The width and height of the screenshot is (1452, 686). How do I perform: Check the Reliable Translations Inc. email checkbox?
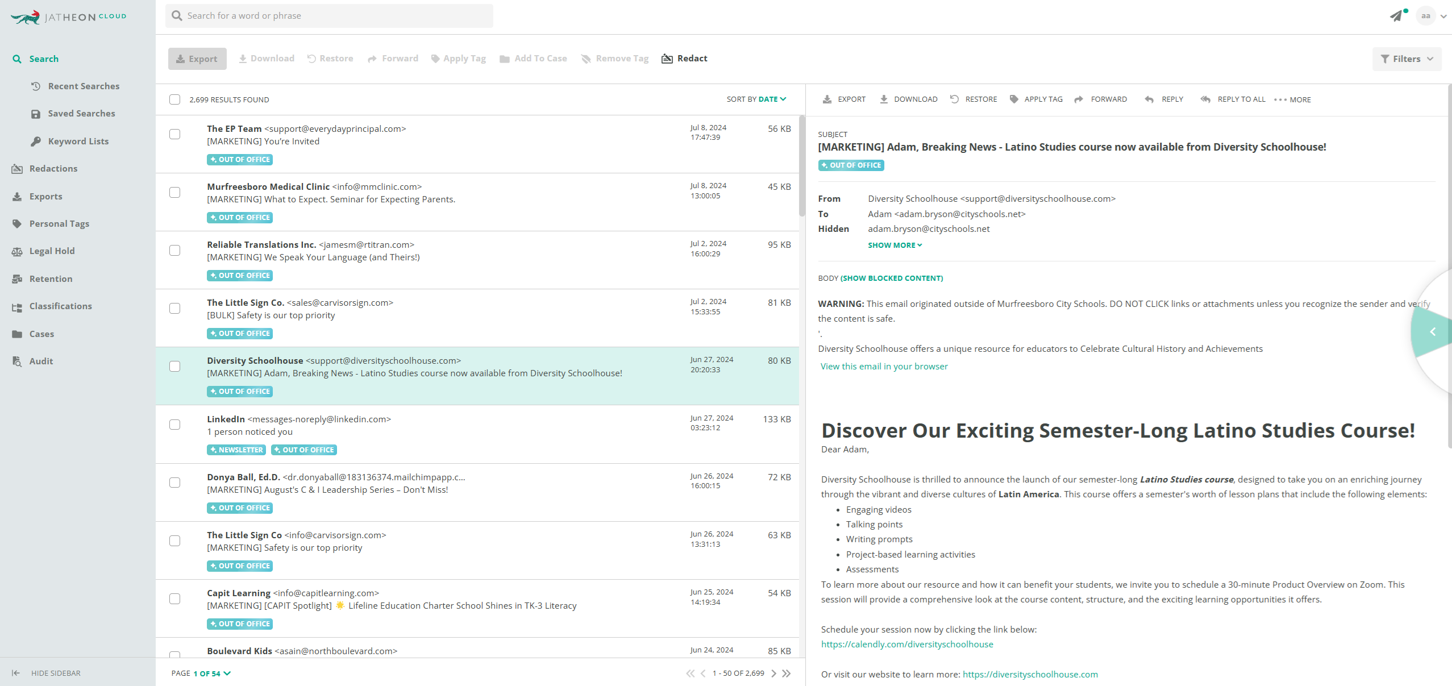[175, 251]
